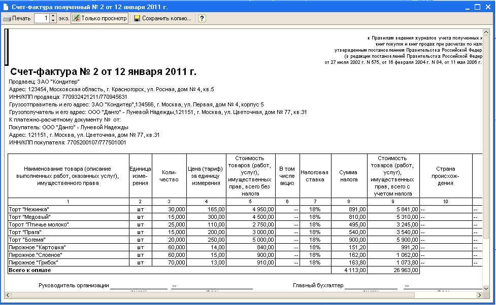496x305 pixels.
Task: Click the number of copies input field
Action: tap(42, 18)
